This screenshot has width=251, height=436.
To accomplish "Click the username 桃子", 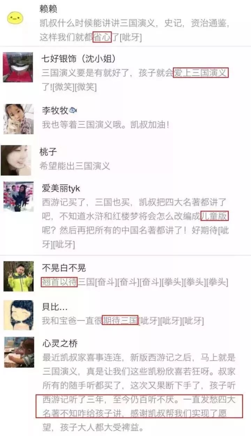I will coord(48,152).
